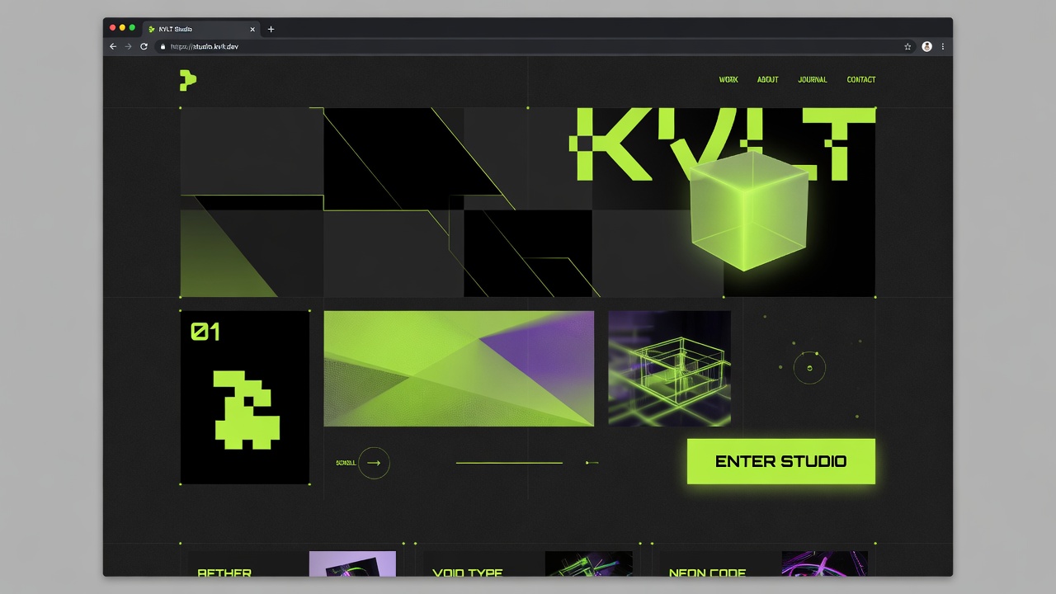This screenshot has height=594, width=1056.
Task: Open the WORK navigation link
Action: coord(728,80)
